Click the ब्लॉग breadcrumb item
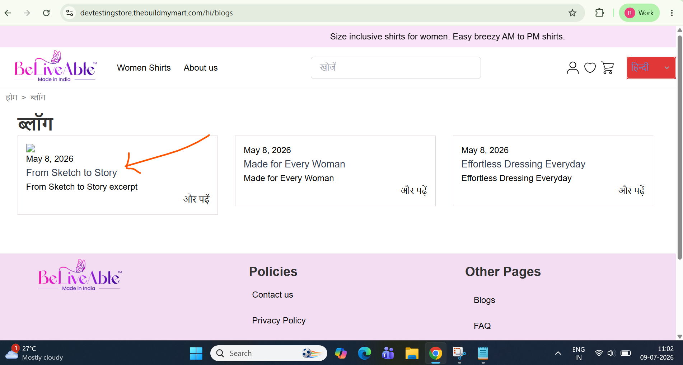The height and width of the screenshot is (365, 683). pos(38,98)
